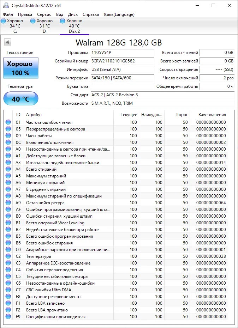Open the Сервис menu
Viewport: 238px width, 328px height.
(x=44, y=14)
